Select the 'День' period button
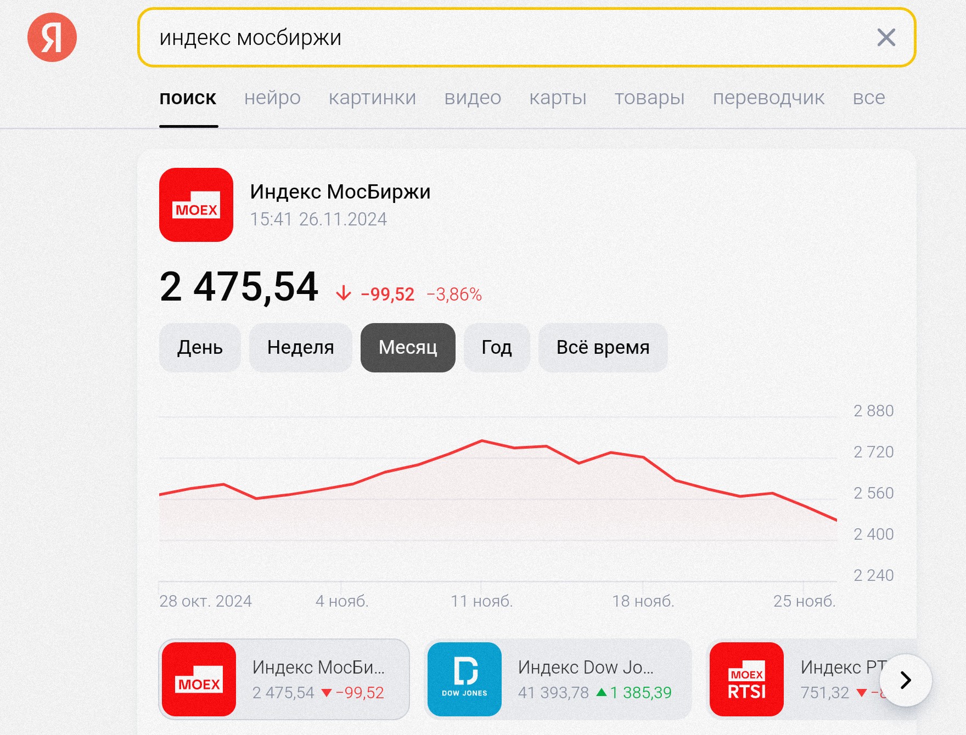966x735 pixels. tap(200, 348)
